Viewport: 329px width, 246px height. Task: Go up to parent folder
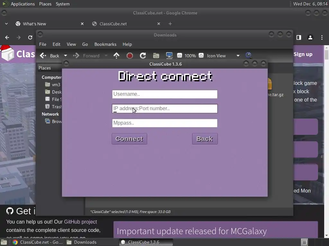click(116, 55)
